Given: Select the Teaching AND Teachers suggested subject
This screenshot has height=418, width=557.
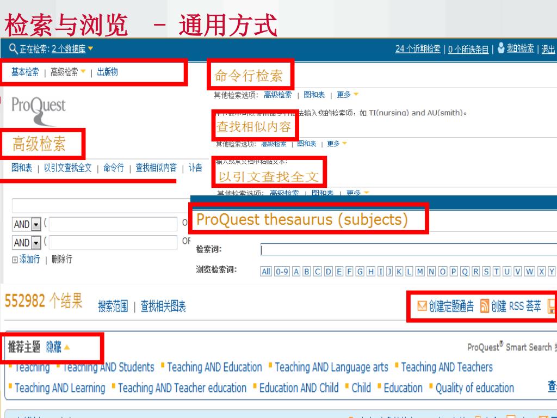Looking at the screenshot, I should [447, 367].
